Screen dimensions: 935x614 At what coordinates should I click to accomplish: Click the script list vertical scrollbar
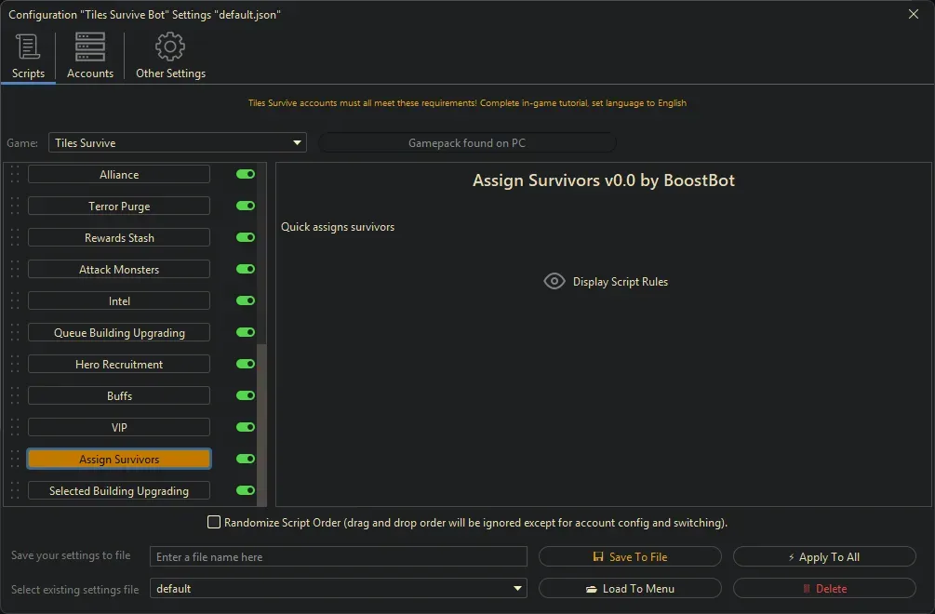coord(261,419)
